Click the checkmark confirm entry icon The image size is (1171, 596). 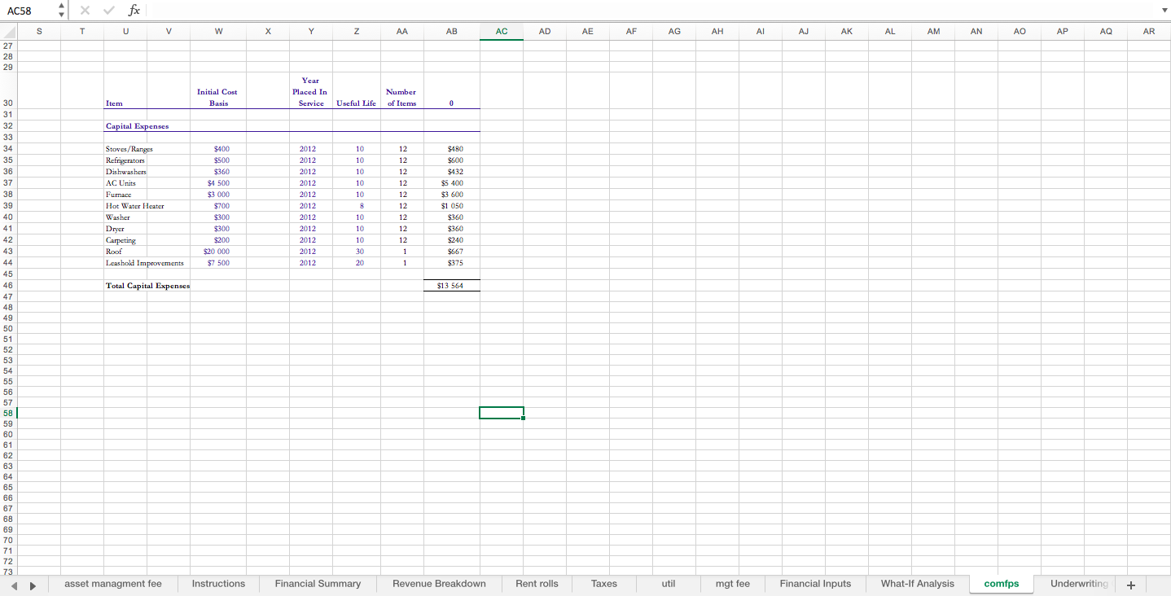pos(108,11)
